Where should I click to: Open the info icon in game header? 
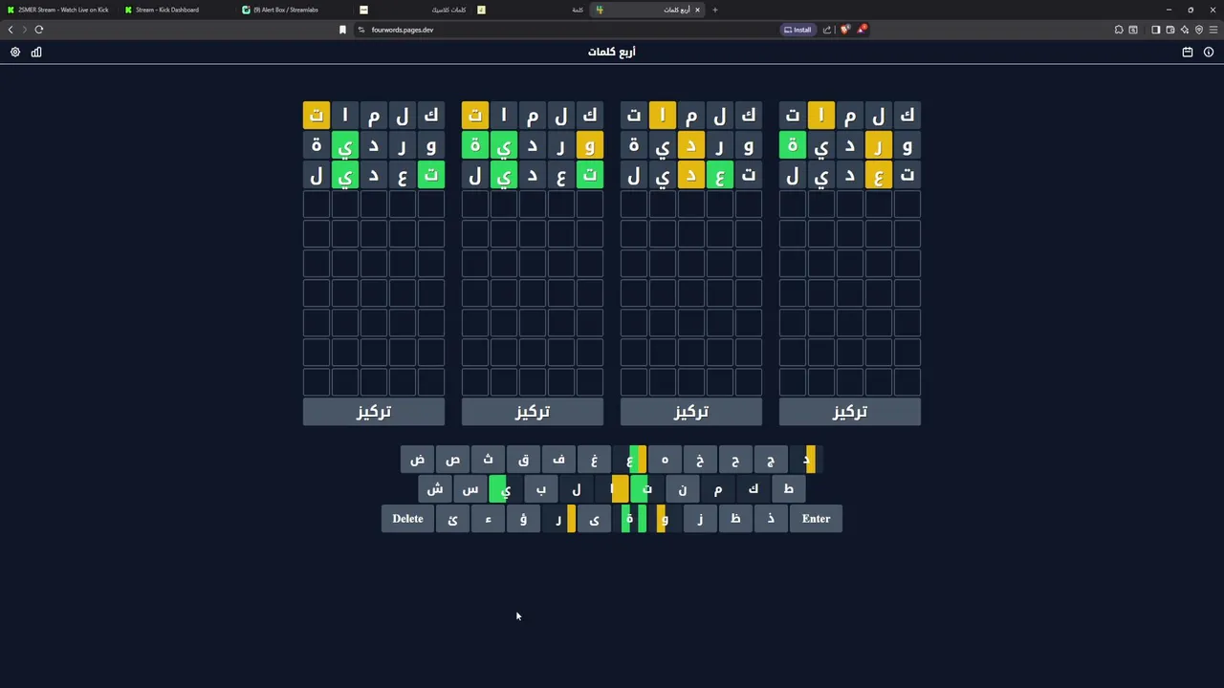(x=1209, y=53)
